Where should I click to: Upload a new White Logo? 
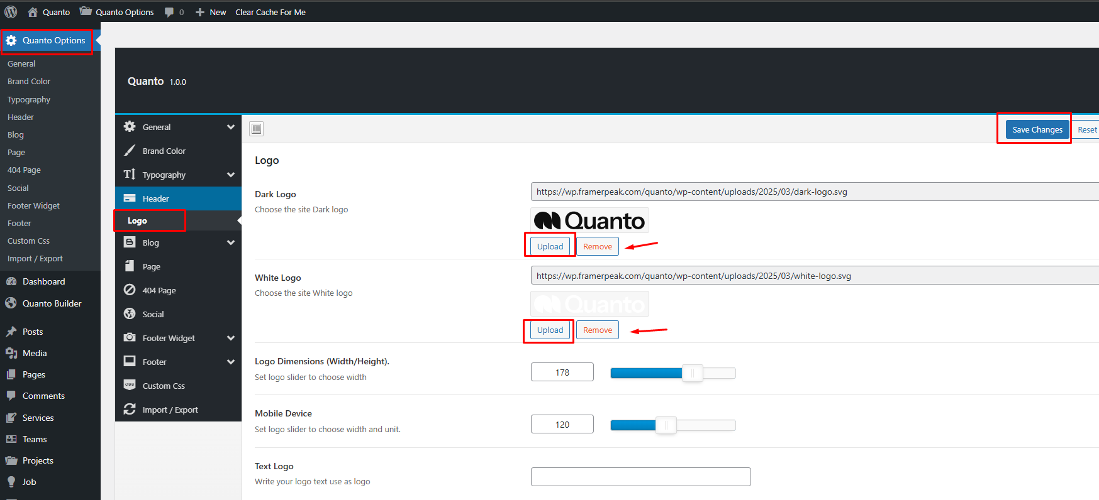tap(550, 330)
